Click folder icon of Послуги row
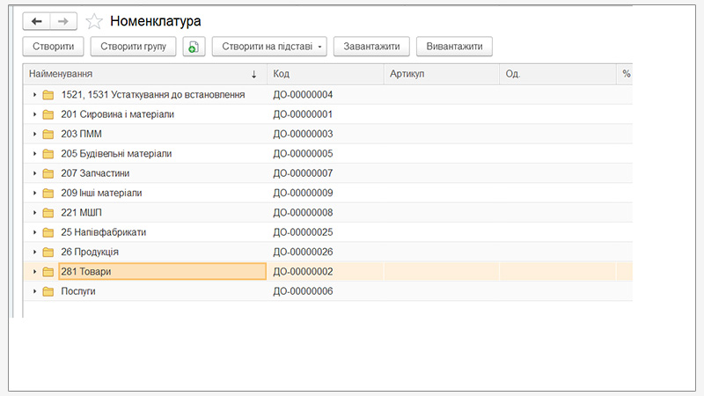The image size is (704, 396). pos(48,291)
